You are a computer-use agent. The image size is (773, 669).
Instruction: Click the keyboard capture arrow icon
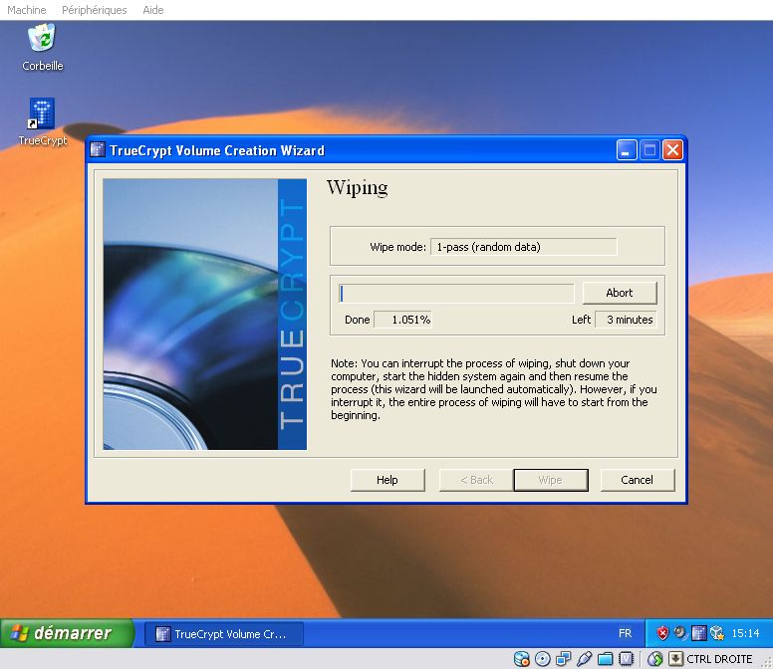pos(675,659)
